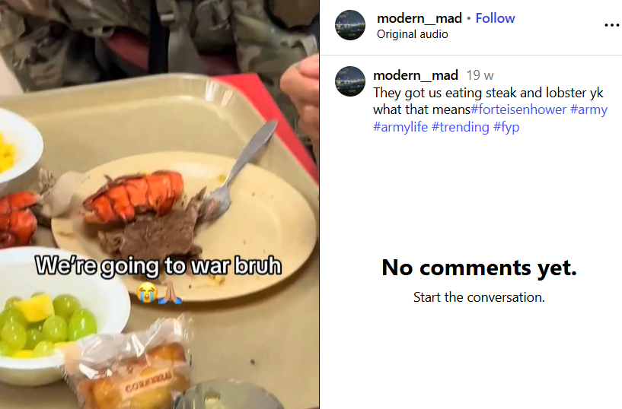The width and height of the screenshot is (622, 409).
Task: Open modern__mad username above the caption
Action: coord(416,75)
